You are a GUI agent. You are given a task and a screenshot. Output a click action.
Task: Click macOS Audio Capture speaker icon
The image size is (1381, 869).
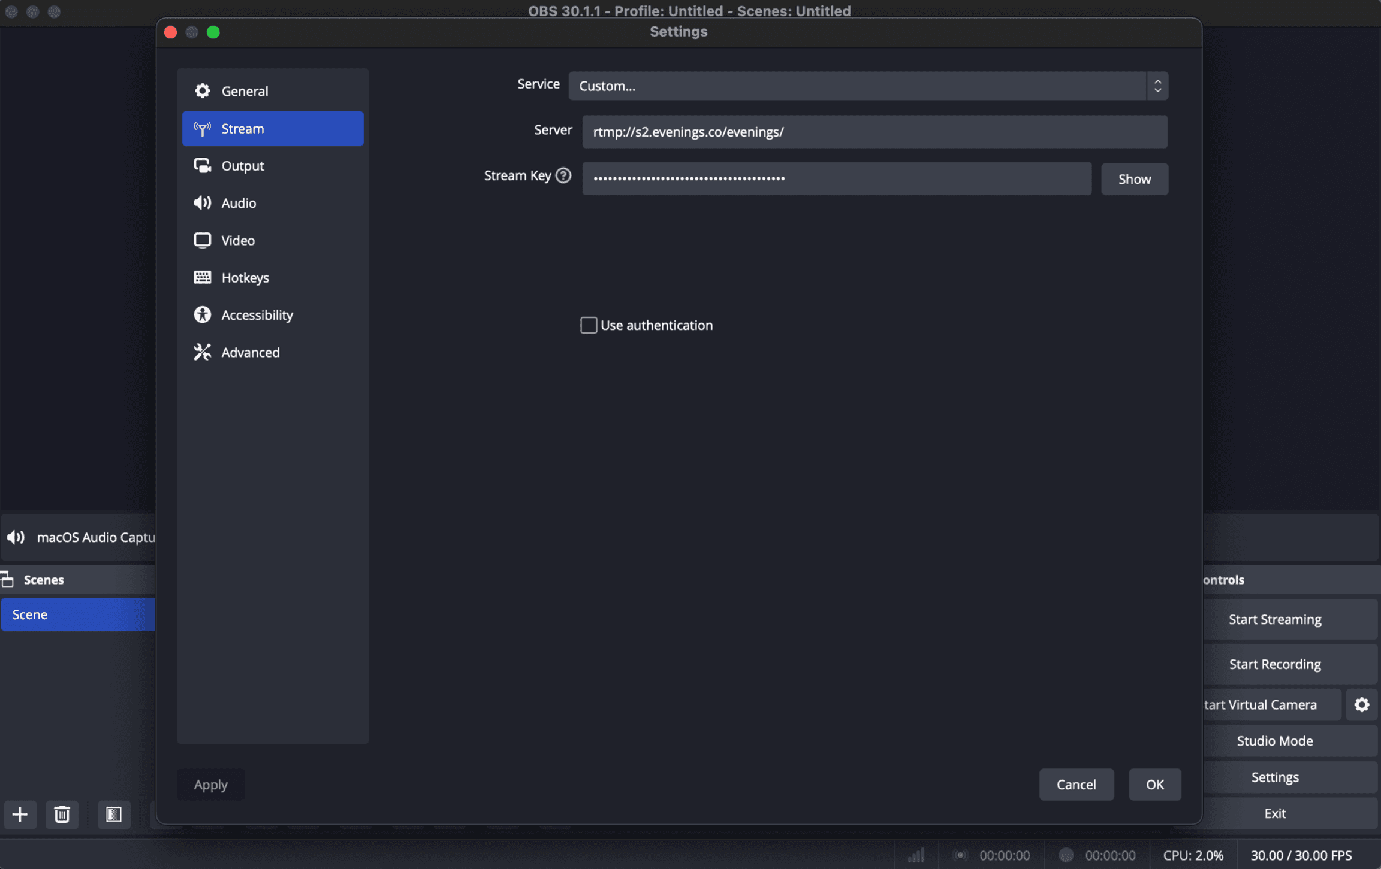click(x=16, y=537)
